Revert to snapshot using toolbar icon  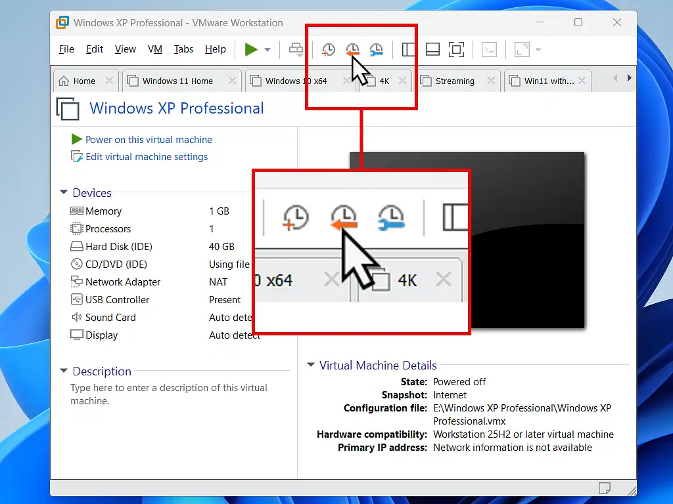352,50
